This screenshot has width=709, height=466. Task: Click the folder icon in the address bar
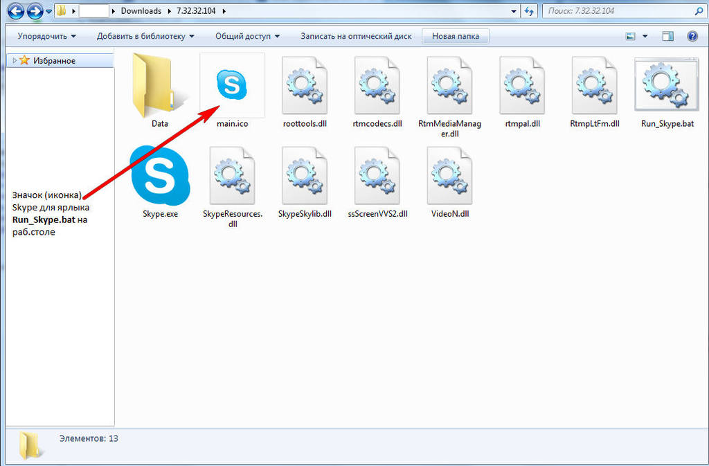tap(61, 11)
